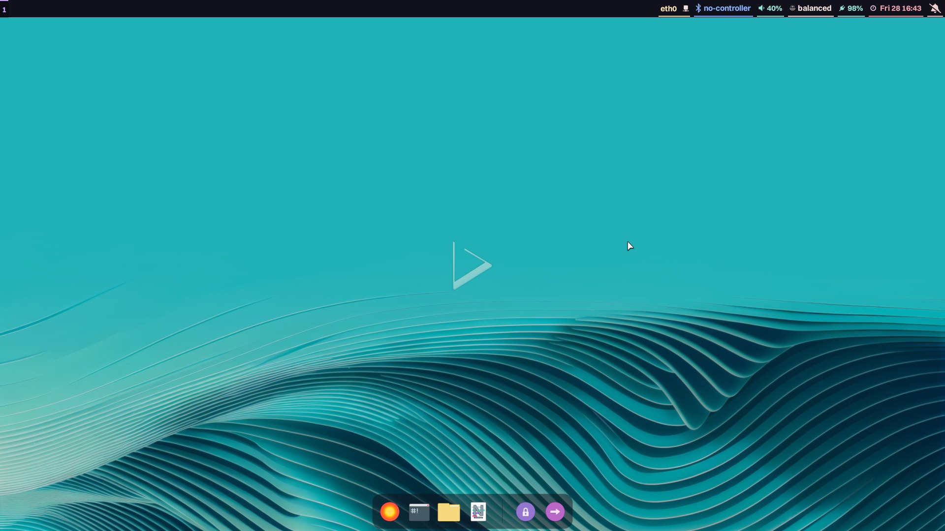Screen dimensions: 945x531
Task: Click the Fri 28 16:43 date text
Action: tap(900, 8)
